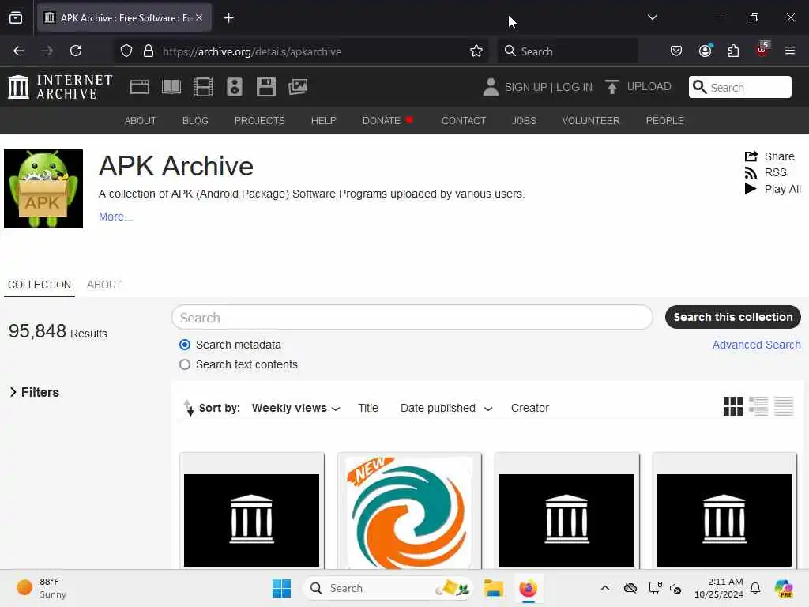Open the Firefox account icon

[x=706, y=51]
